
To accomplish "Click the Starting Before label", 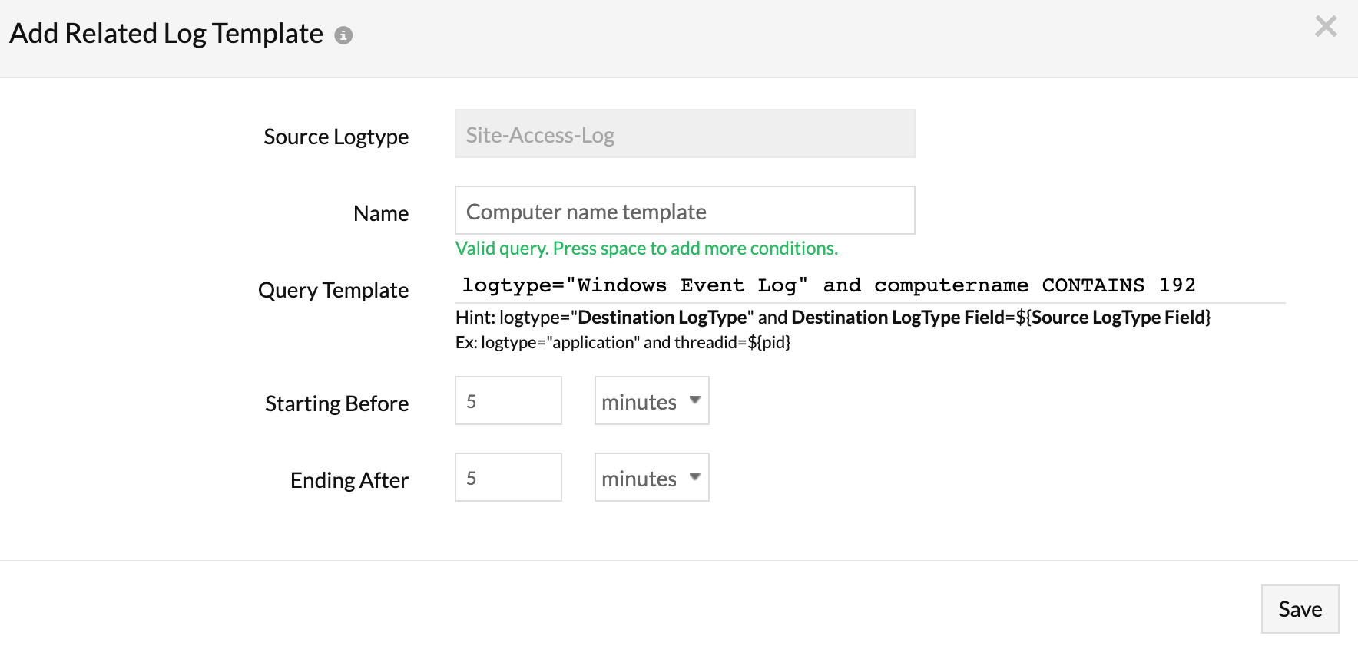I will pyautogui.click(x=336, y=403).
